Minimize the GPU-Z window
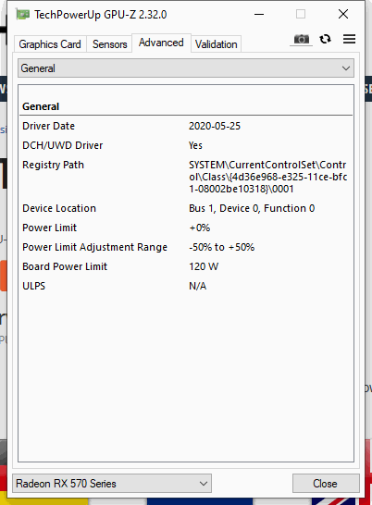This screenshot has width=372, height=505. tap(259, 14)
